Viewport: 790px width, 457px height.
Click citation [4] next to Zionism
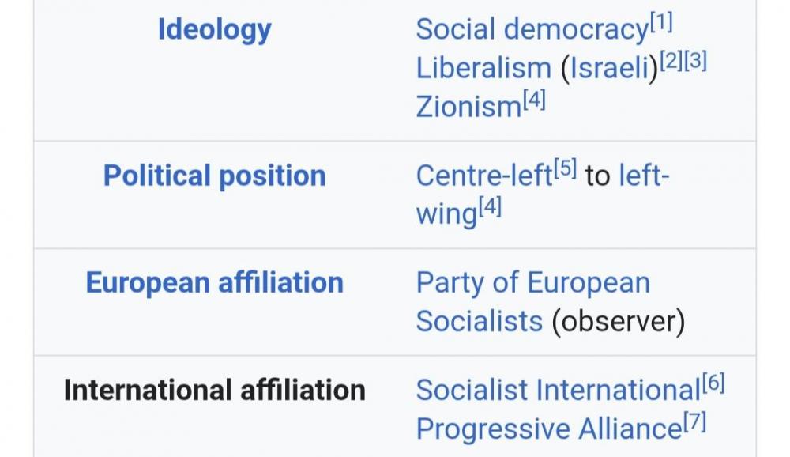pyautogui.click(x=534, y=100)
